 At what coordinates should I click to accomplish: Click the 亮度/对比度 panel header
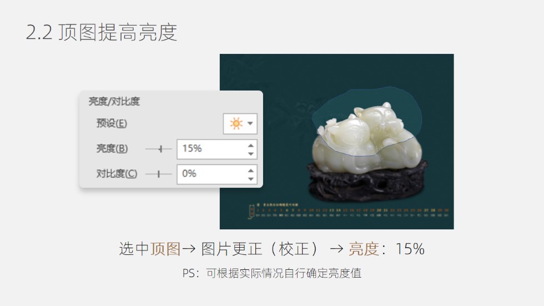click(x=114, y=101)
